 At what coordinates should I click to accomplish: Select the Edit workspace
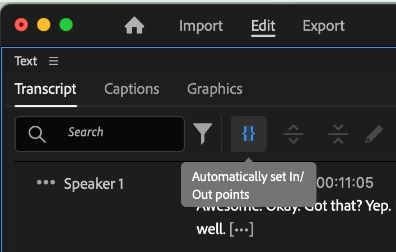(x=263, y=26)
